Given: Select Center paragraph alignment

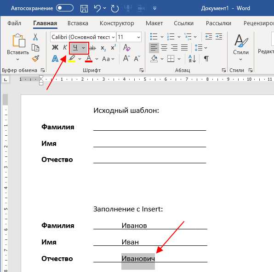Looking at the screenshot, I should (x=164, y=48).
